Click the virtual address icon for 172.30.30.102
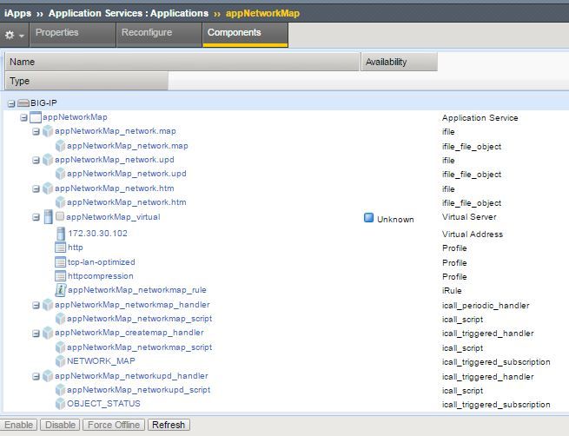Image resolution: width=569 pixels, height=436 pixels. coord(61,233)
